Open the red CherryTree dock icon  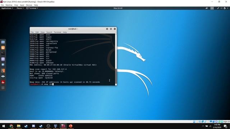point(3,82)
